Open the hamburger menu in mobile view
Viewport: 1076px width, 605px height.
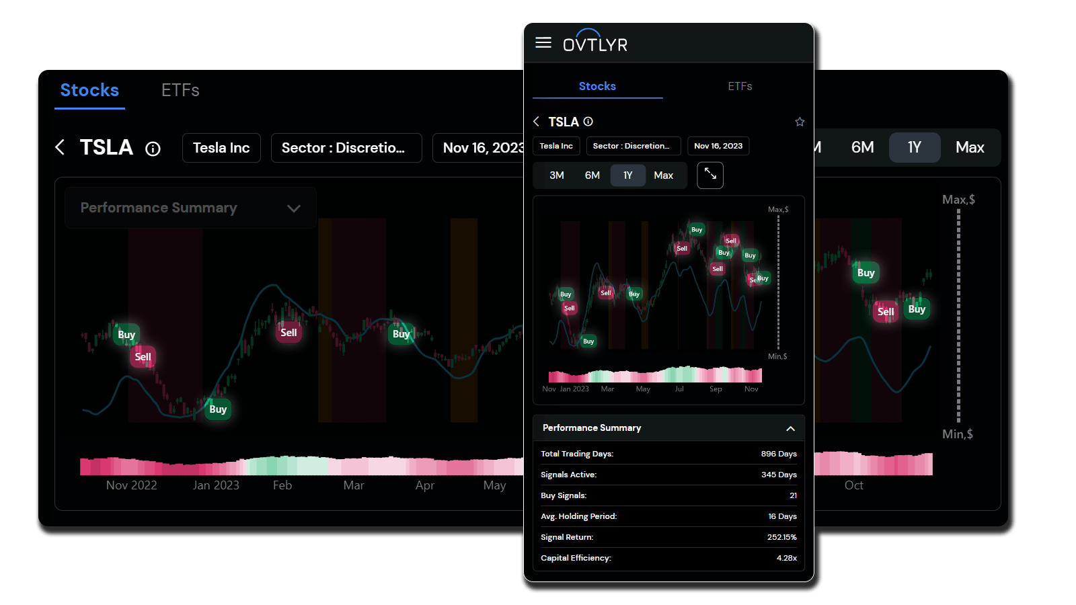coord(543,43)
